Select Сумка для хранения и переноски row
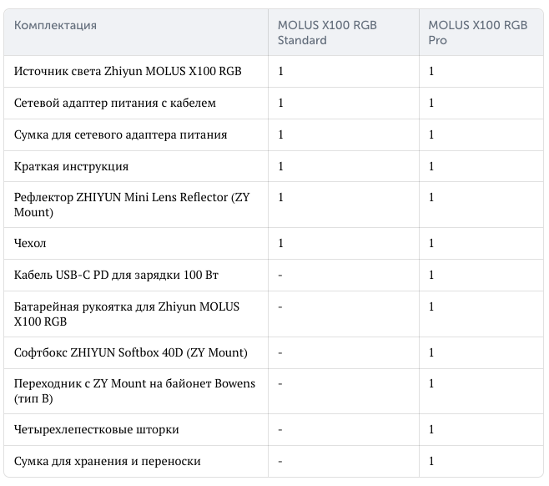549x486 pixels. (274, 462)
